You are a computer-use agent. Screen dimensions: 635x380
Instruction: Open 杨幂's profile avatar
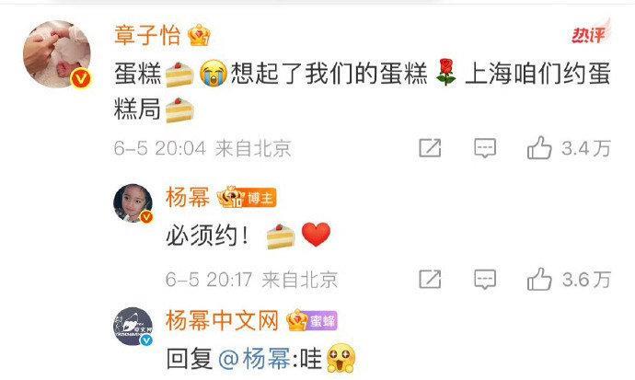(133, 203)
